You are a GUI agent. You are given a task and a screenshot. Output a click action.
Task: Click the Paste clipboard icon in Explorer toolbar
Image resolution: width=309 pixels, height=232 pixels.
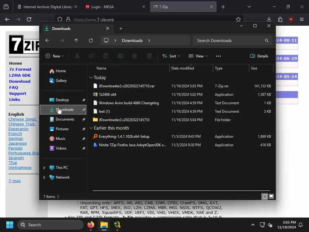pyautogui.click(x=106, y=56)
